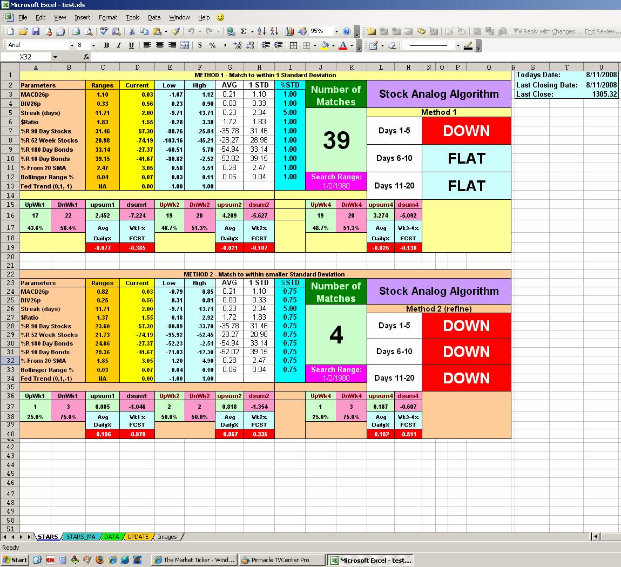Open the Format menu
The image size is (621, 567).
point(107,17)
